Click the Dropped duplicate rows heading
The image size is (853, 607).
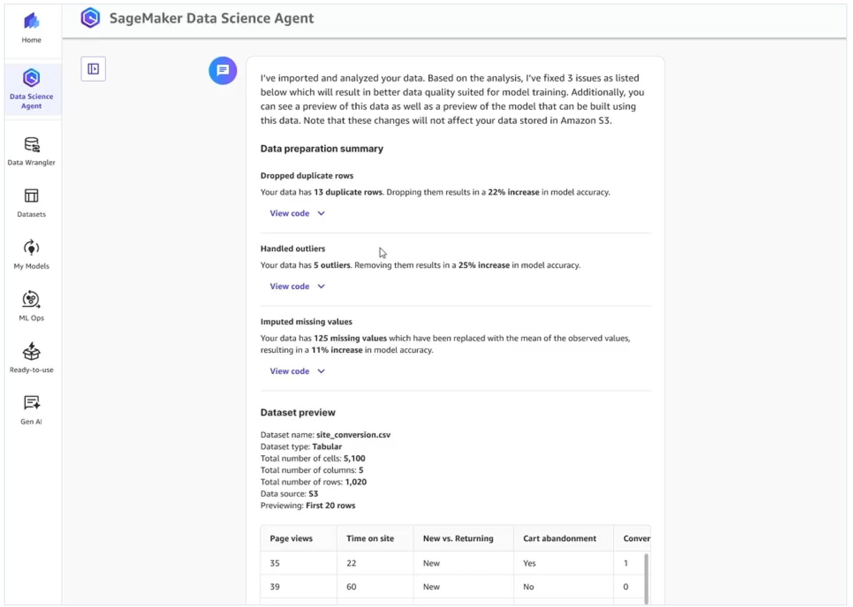pyautogui.click(x=307, y=176)
